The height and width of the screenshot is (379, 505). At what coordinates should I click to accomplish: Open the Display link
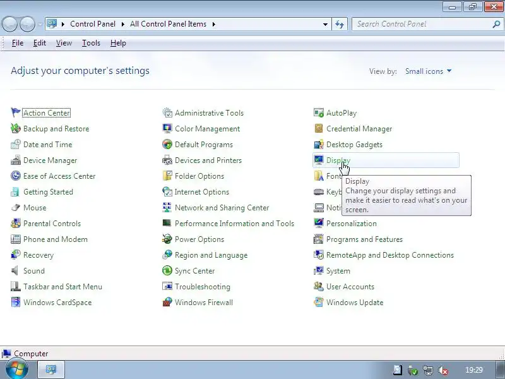pos(338,160)
